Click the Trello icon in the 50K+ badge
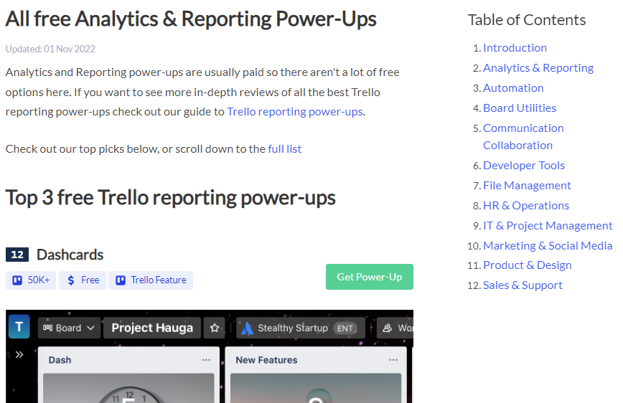 (17, 280)
